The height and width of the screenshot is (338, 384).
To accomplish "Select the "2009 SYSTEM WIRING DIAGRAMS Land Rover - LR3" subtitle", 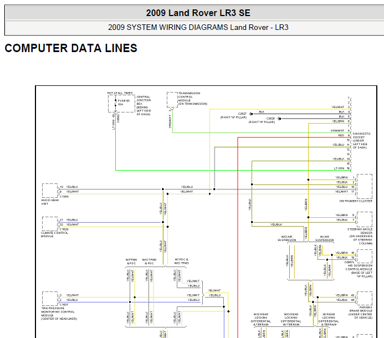I will pos(198,27).
